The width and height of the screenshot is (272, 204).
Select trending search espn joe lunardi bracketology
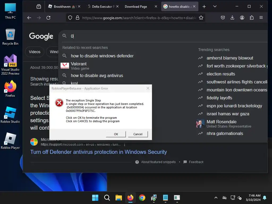click(234, 106)
